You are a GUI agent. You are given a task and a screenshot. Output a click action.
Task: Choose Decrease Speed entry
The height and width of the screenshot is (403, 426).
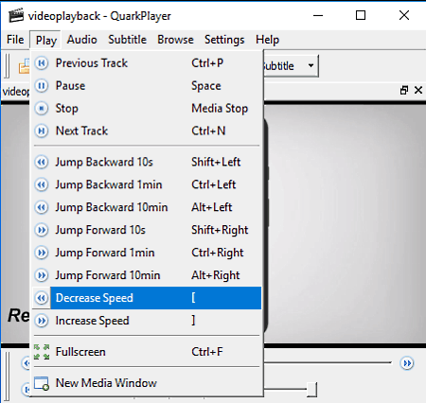click(147, 298)
